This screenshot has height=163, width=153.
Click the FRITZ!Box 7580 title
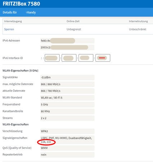21,4
